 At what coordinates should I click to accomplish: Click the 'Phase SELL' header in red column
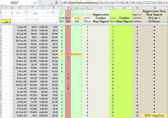[x=68, y=19]
